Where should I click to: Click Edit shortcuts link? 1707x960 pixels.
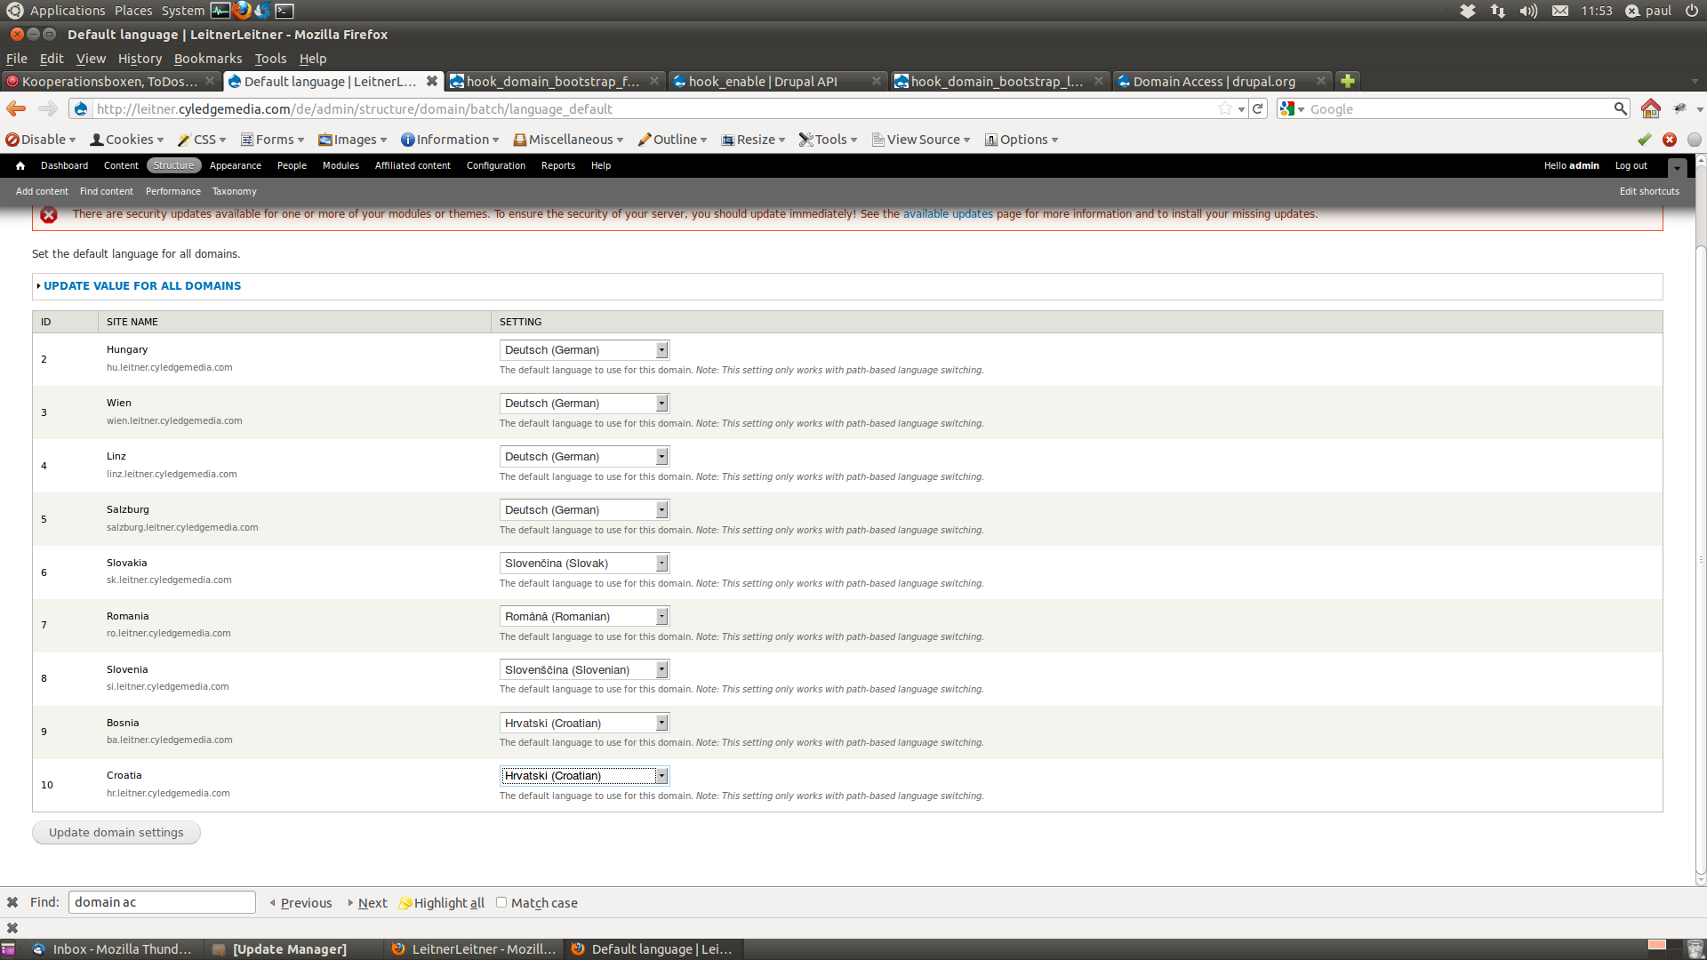[1649, 191]
